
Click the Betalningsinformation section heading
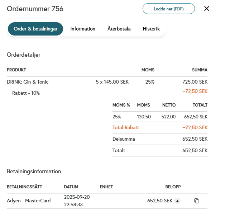pos(34,172)
